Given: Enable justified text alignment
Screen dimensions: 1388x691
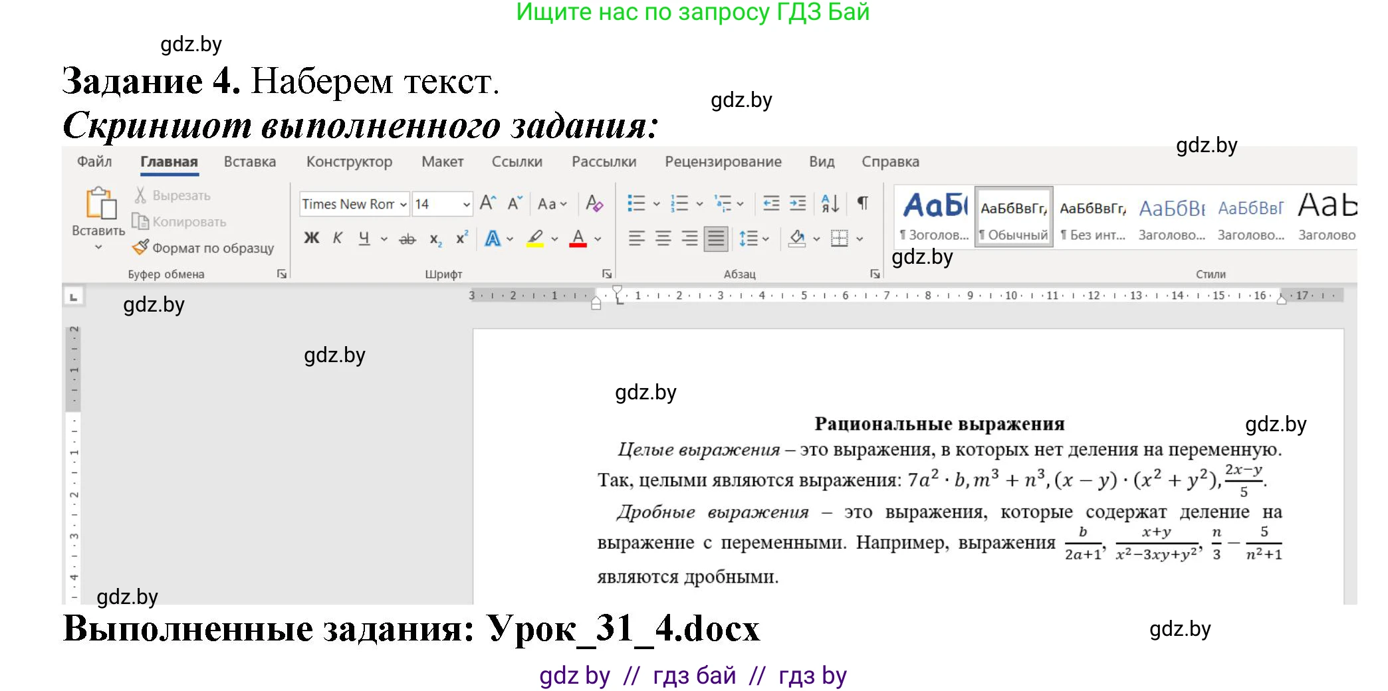Looking at the screenshot, I should (x=717, y=239).
